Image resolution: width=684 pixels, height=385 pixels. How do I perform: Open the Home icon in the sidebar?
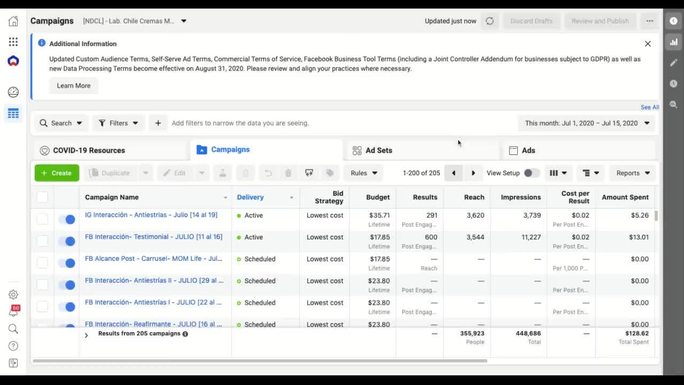click(x=13, y=21)
